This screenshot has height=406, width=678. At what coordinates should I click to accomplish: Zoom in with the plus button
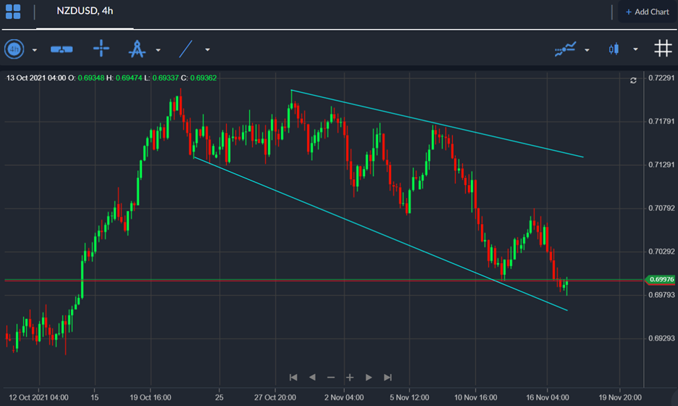click(x=350, y=378)
